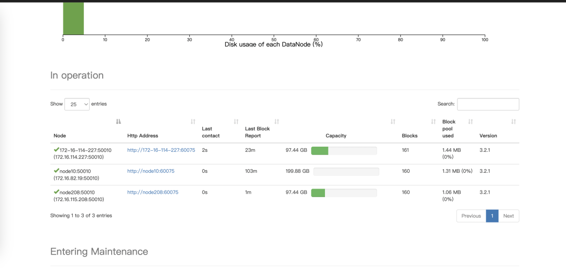Open link http://node208:60075
The height and width of the screenshot is (276, 566).
click(153, 193)
